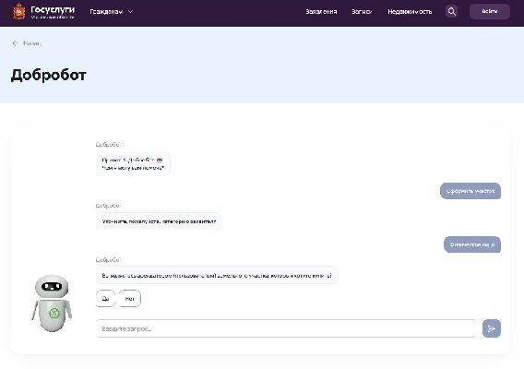Open the Записи menu item

362,12
